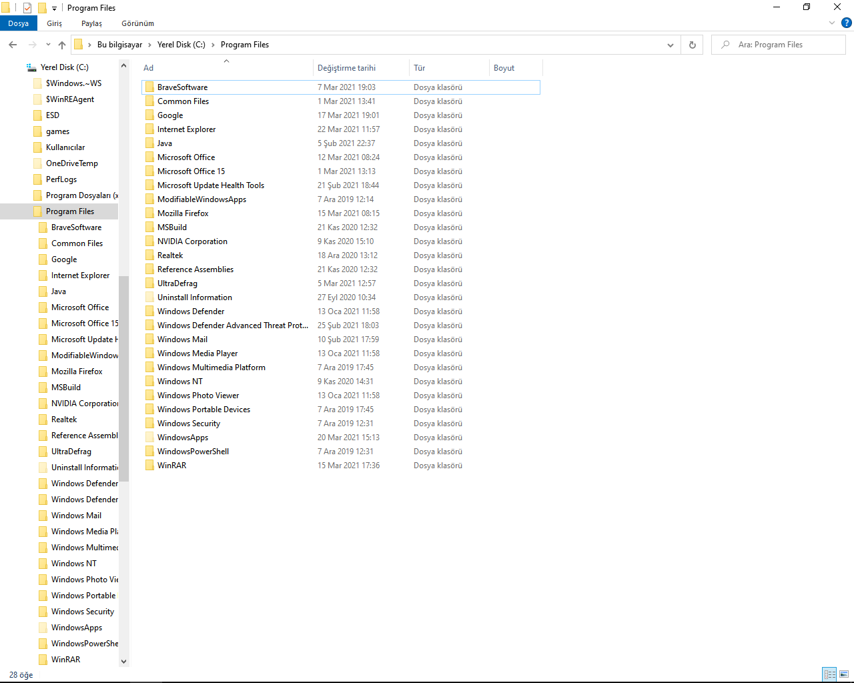
Task: Select Kullanıcılar in the navigation tree
Action: pos(65,147)
